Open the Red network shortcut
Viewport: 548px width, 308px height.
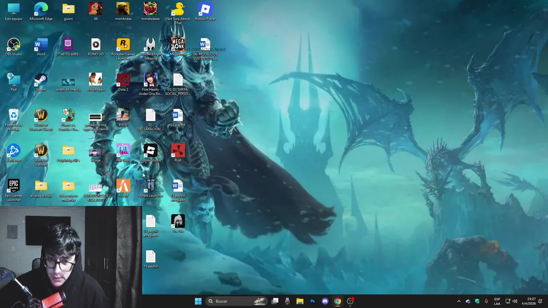[14, 83]
